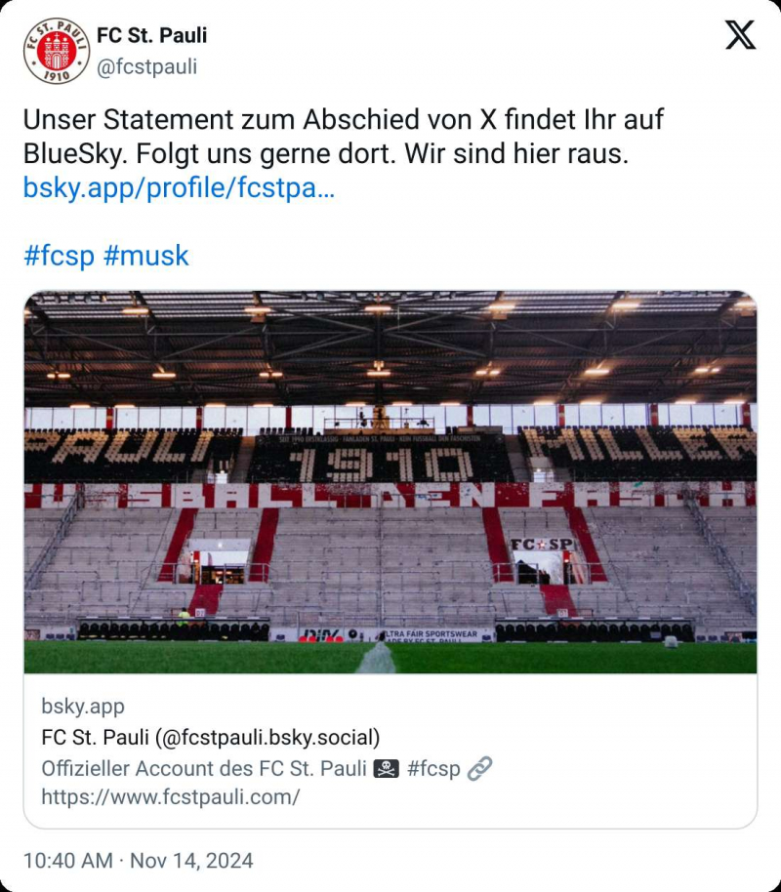781x892 pixels.
Task: Select the #fcsp hashtag in tweet text
Action: (x=59, y=257)
